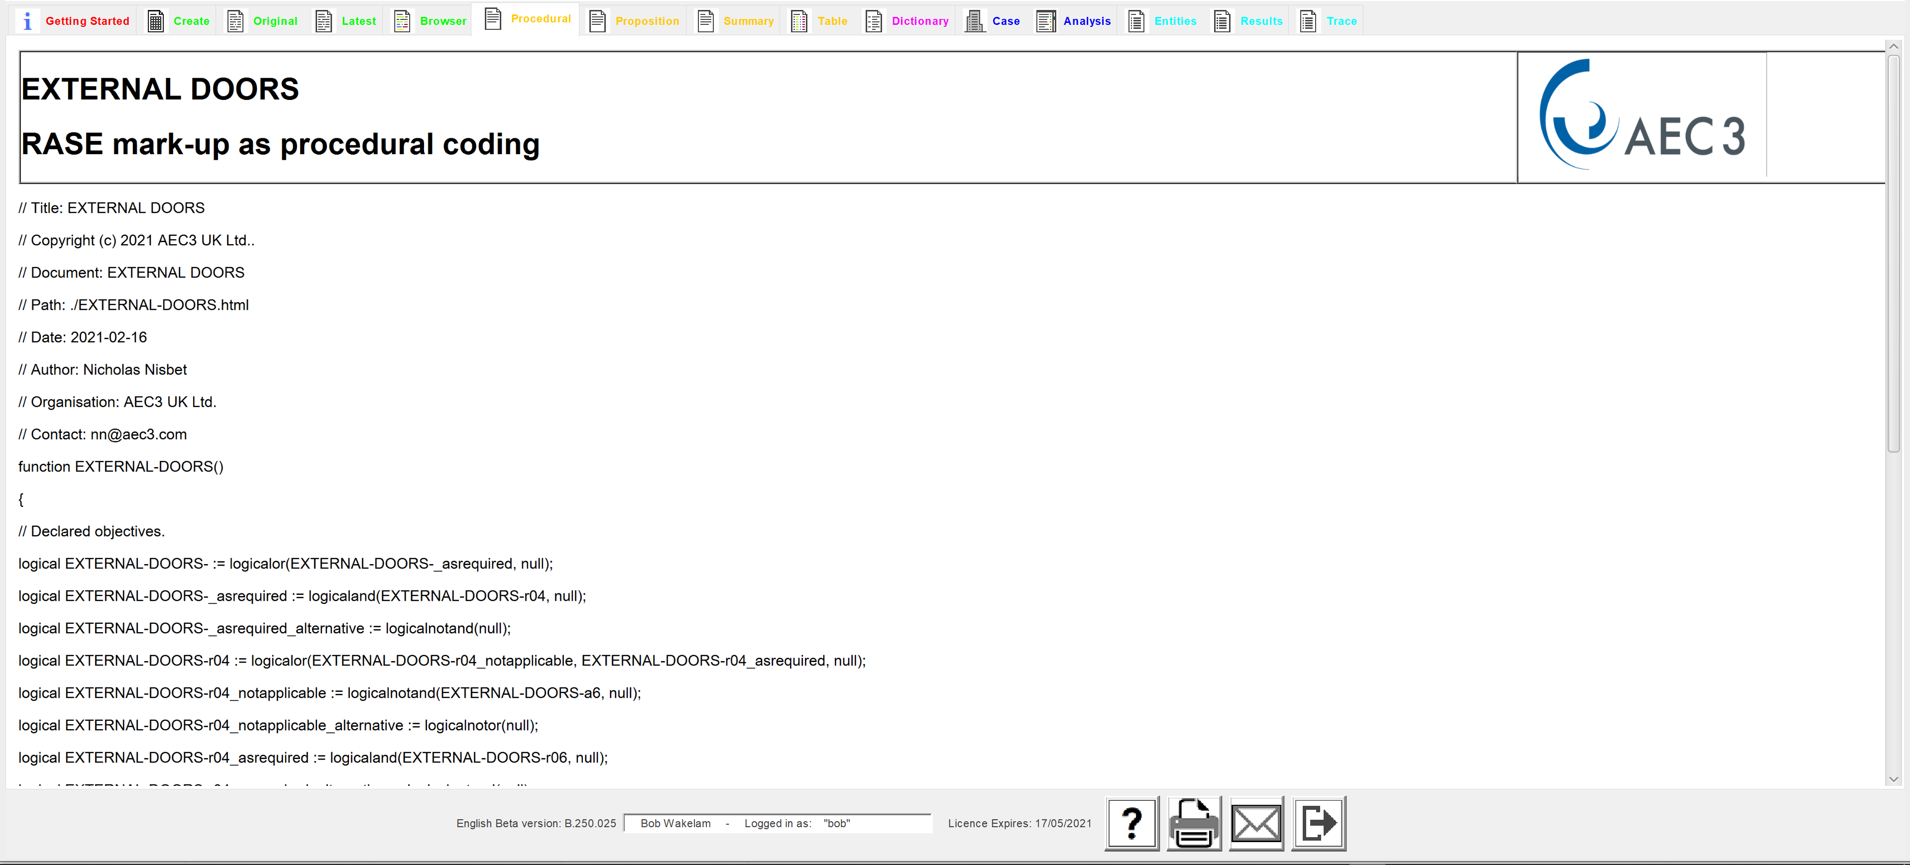Print the document using the printer icon
The height and width of the screenshot is (865, 1910).
coord(1194,823)
